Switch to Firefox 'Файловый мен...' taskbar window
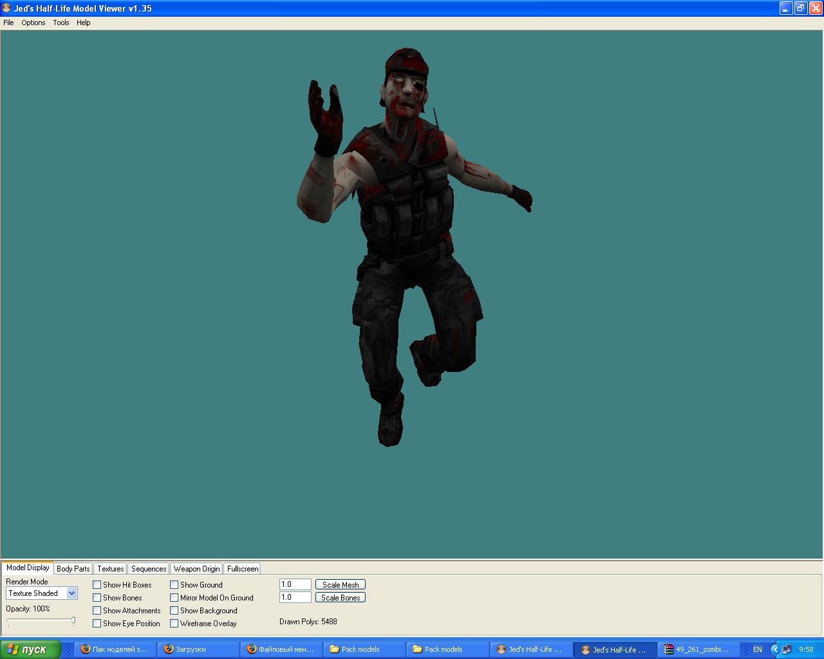This screenshot has height=659, width=824. (x=281, y=649)
